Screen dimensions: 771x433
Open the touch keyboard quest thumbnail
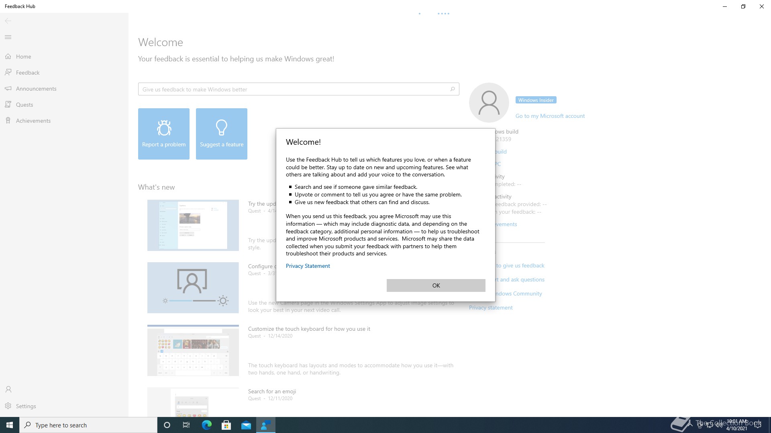click(x=193, y=350)
